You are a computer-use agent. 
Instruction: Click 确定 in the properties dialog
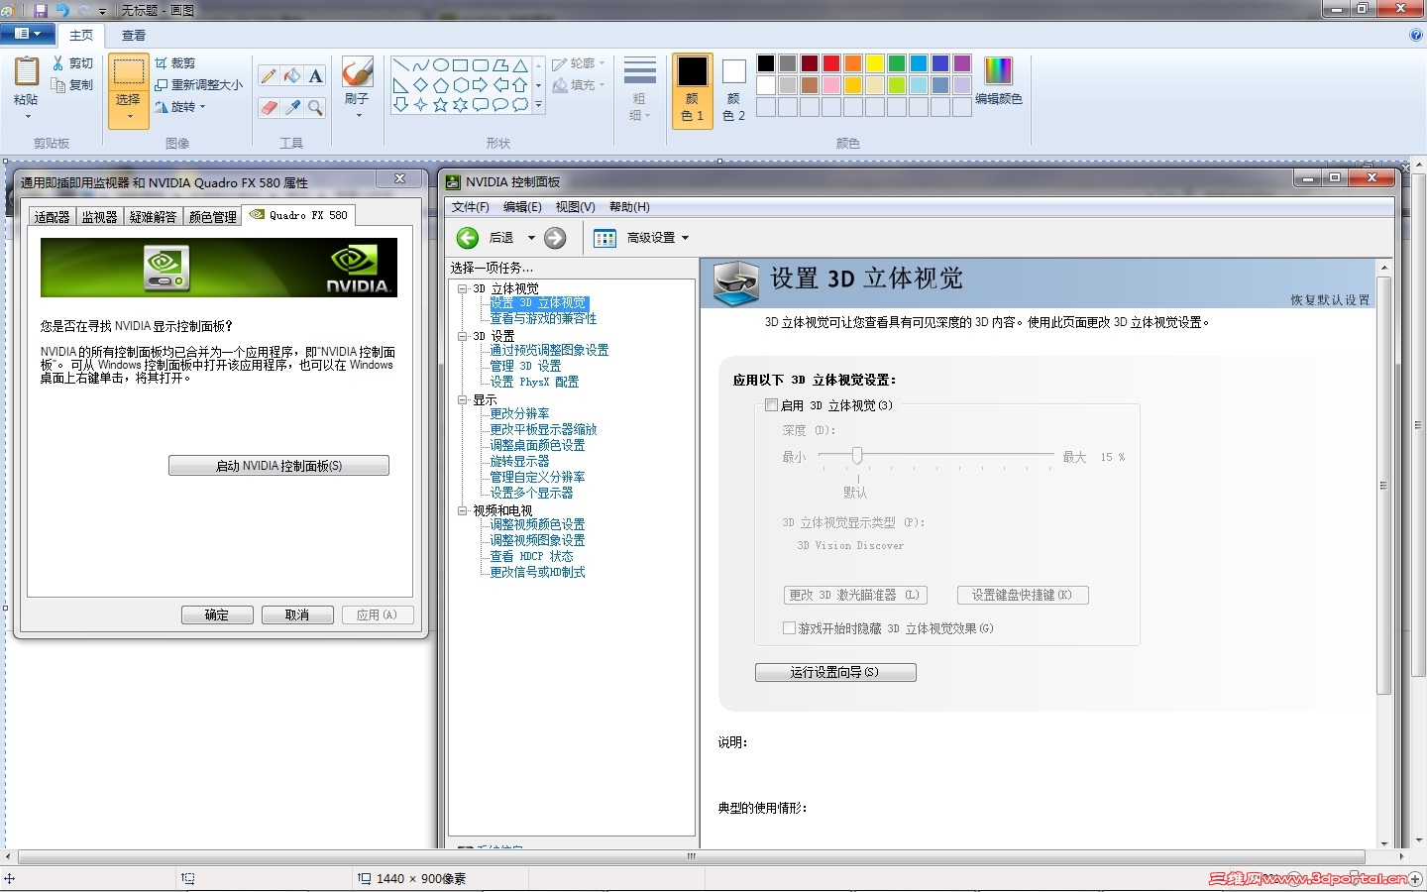coord(217,614)
